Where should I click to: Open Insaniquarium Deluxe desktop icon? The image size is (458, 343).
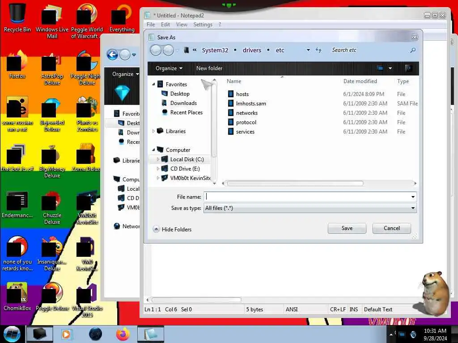52,254
